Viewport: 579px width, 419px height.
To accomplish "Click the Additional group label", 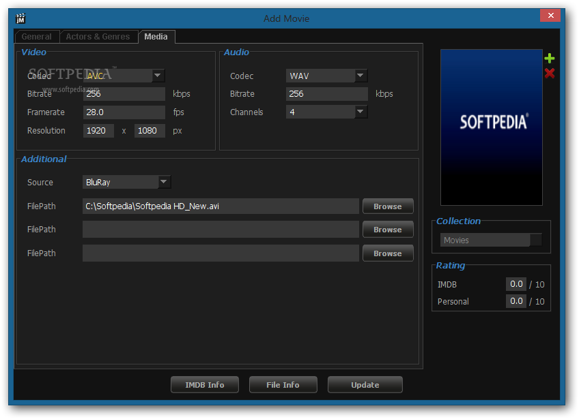I will point(44,159).
